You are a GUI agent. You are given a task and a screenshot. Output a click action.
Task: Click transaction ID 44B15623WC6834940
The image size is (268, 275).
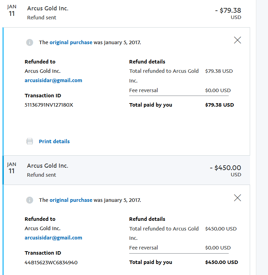51,263
